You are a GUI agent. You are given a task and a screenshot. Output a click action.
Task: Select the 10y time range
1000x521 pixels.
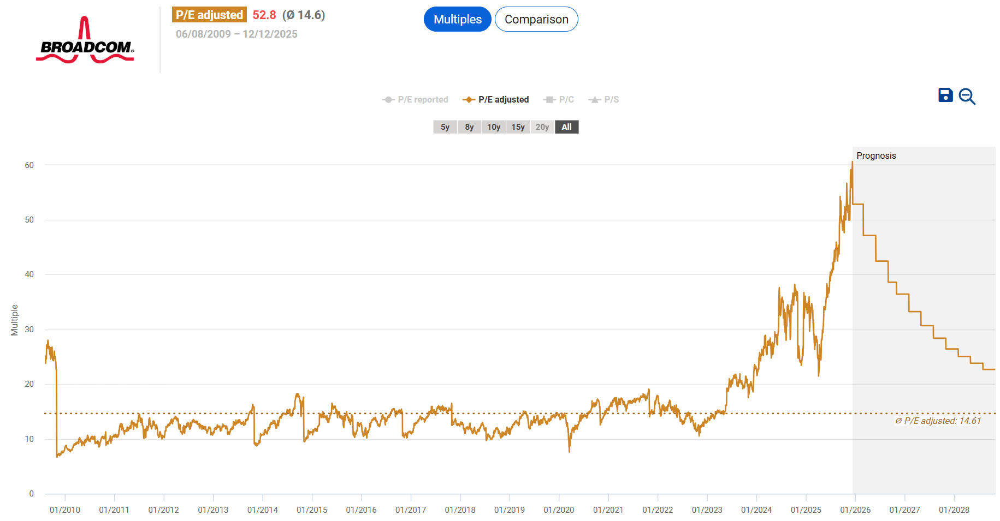coord(494,127)
